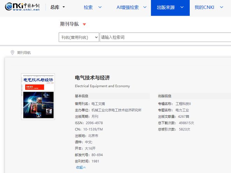Open the 电气技术与经济 journal cover thumbnail

click(38, 97)
